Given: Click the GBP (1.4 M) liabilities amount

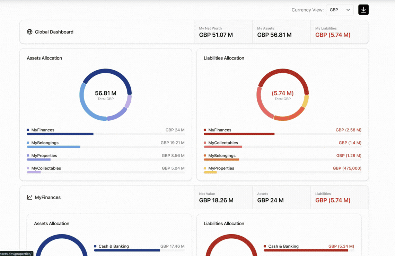Looking at the screenshot, I should click(x=350, y=143).
